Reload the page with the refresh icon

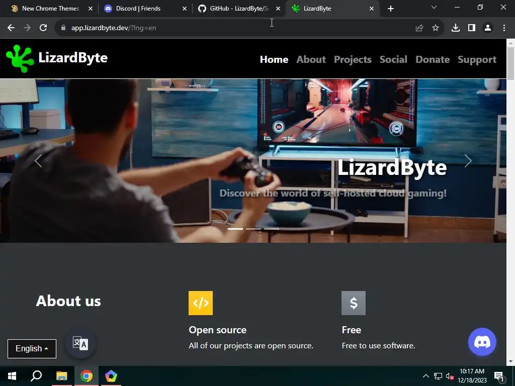coord(43,28)
